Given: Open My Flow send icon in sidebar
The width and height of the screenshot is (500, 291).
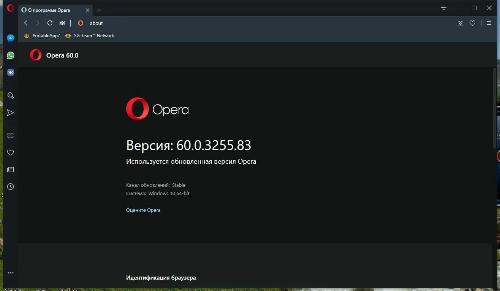Looking at the screenshot, I should coord(11,113).
